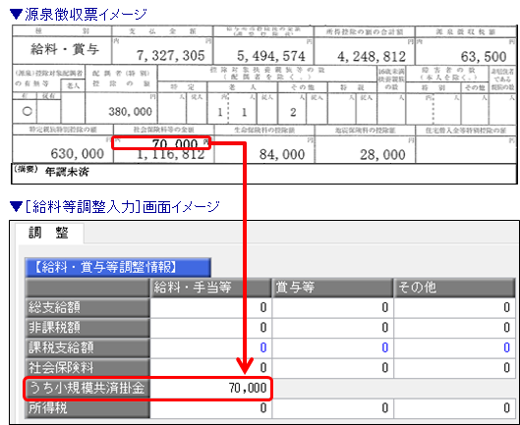Select 非課税額 field under 賞与等
The height and width of the screenshot is (425, 520).
(x=332, y=328)
